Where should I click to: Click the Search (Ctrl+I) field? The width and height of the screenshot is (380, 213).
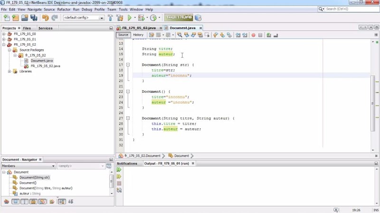pyautogui.click(x=351, y=9)
